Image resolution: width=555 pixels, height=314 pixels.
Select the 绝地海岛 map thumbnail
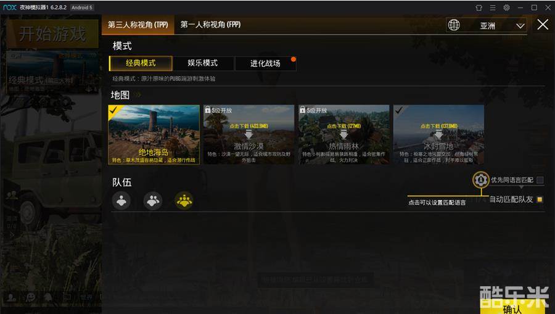tap(154, 134)
